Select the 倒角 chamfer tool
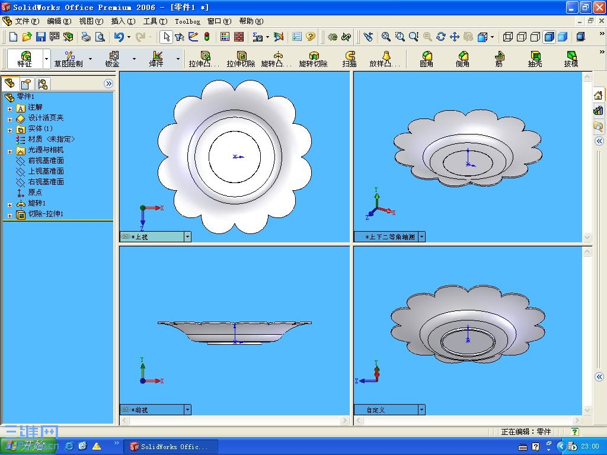This screenshot has width=607, height=455. point(462,59)
